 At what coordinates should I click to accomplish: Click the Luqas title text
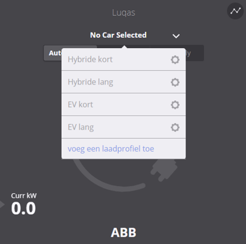[124, 12]
